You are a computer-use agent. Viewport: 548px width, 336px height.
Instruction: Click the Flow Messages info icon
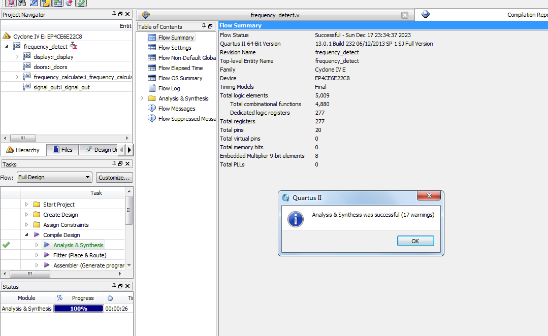pyautogui.click(x=152, y=108)
